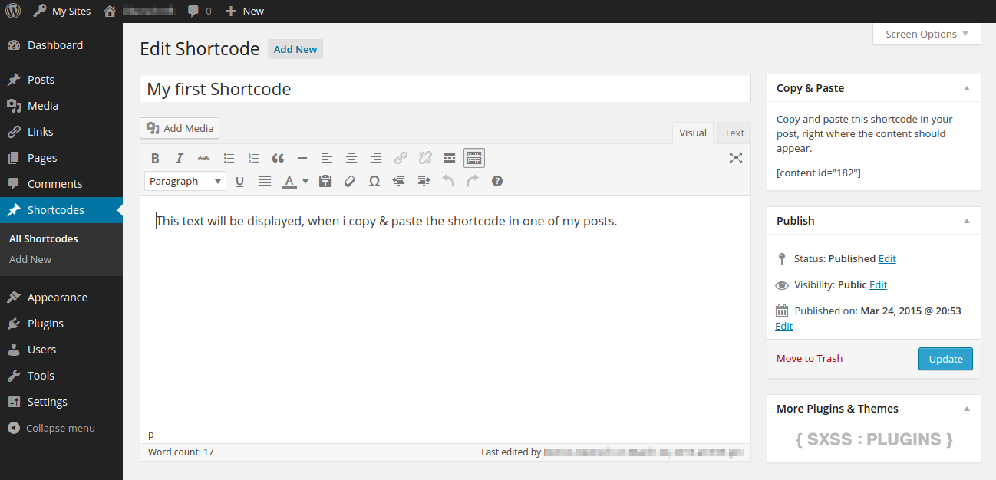This screenshot has width=996, height=480.
Task: Remove link with the unlink icon
Action: (425, 158)
